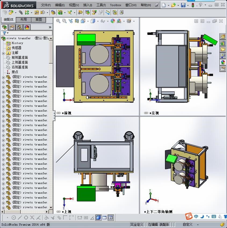Click the Smart Fasteners icon
The image size is (227, 228).
pyautogui.click(x=36, y=13)
